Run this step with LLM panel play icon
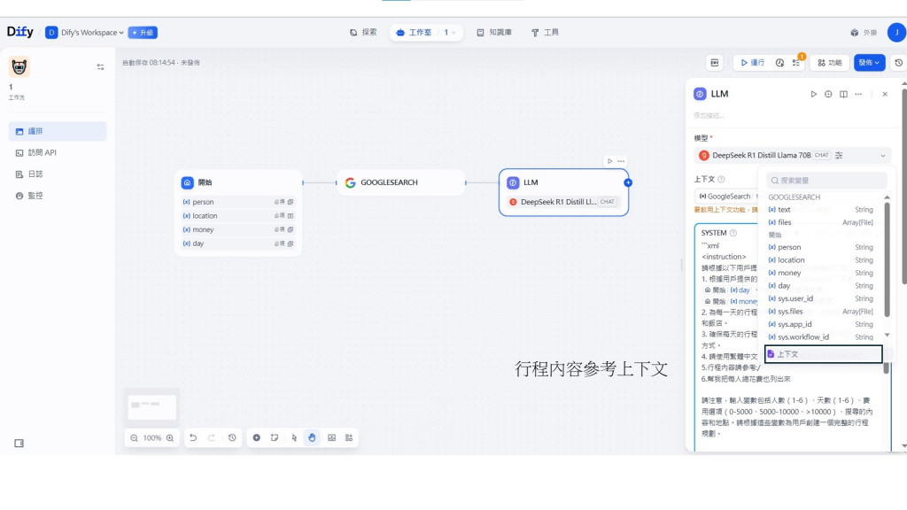 [813, 94]
